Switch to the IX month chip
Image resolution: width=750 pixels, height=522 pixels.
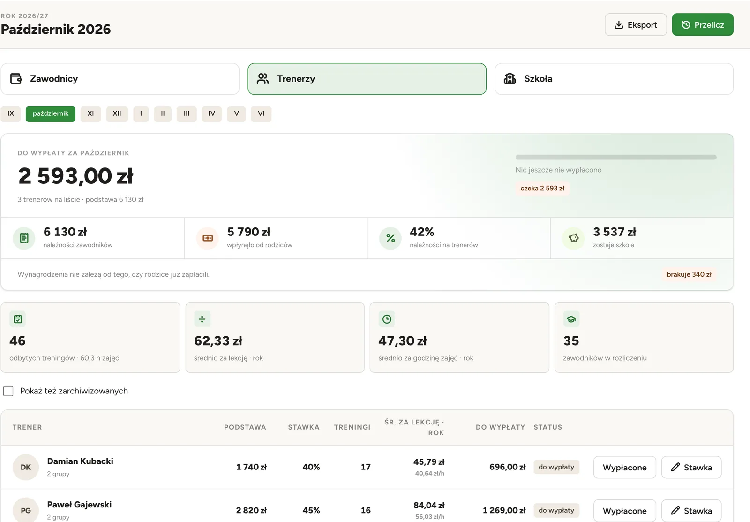[11, 113]
